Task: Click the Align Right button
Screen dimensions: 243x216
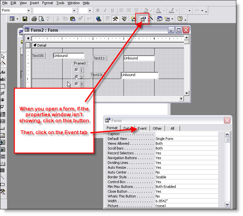Action: click(x=136, y=11)
